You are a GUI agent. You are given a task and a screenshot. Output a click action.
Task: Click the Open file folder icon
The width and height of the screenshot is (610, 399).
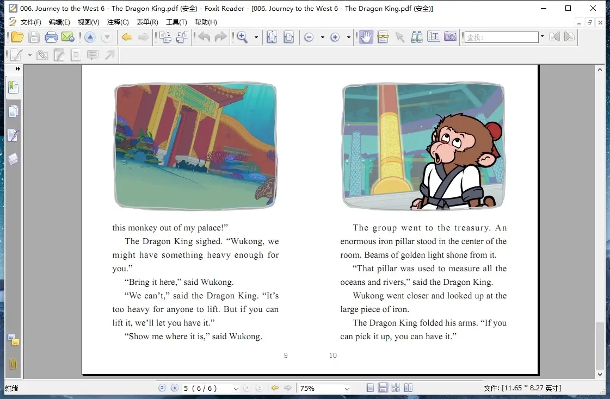(17, 37)
